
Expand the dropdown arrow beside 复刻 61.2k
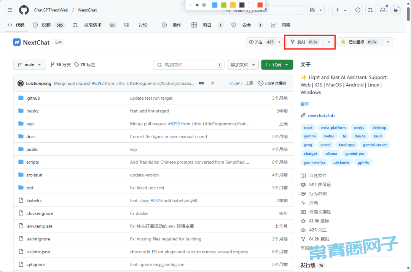tap(329, 42)
